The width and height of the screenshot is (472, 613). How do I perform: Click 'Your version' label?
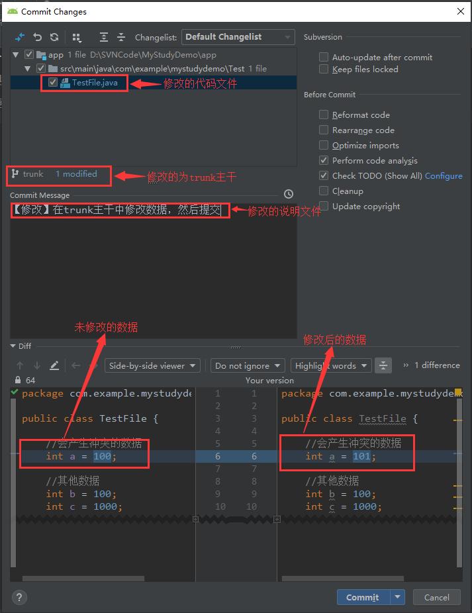(269, 380)
